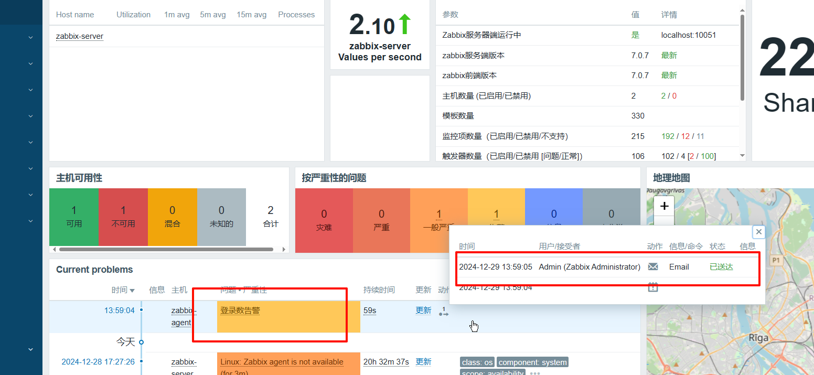Click the 严重 severity cell

(x=381, y=220)
